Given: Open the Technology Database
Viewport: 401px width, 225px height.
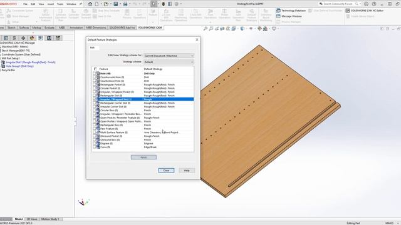Looking at the screenshot, I should (291, 11).
